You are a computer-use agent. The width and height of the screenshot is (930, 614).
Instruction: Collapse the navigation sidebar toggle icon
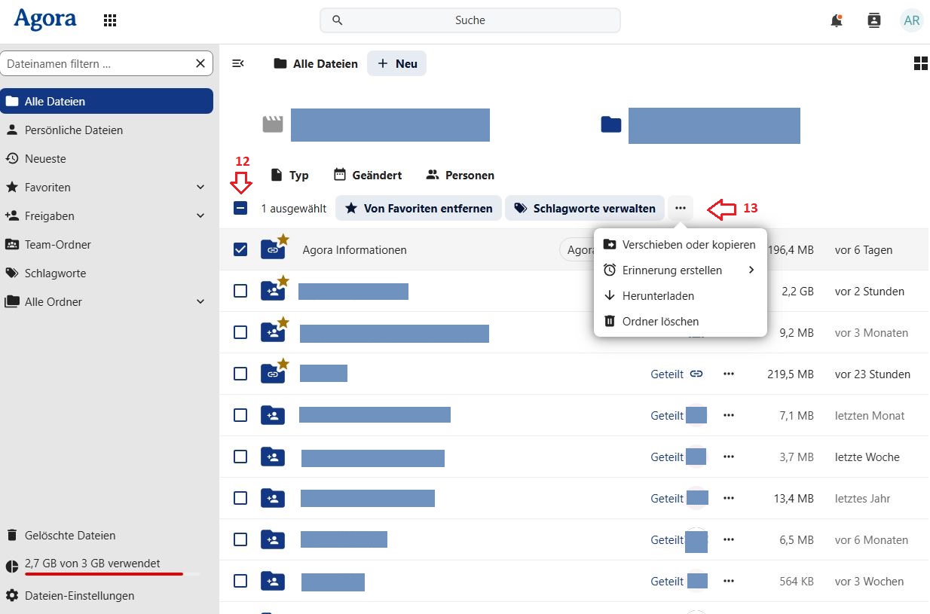click(x=238, y=63)
